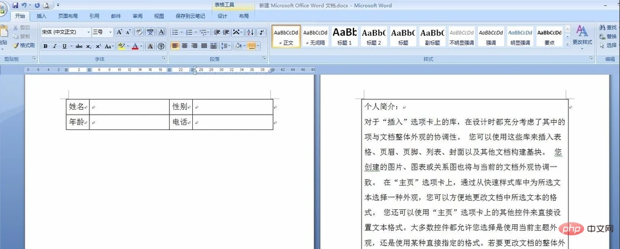This screenshot has width=620, height=249.
Task: Apply the 标题 1 style
Action: [344, 37]
